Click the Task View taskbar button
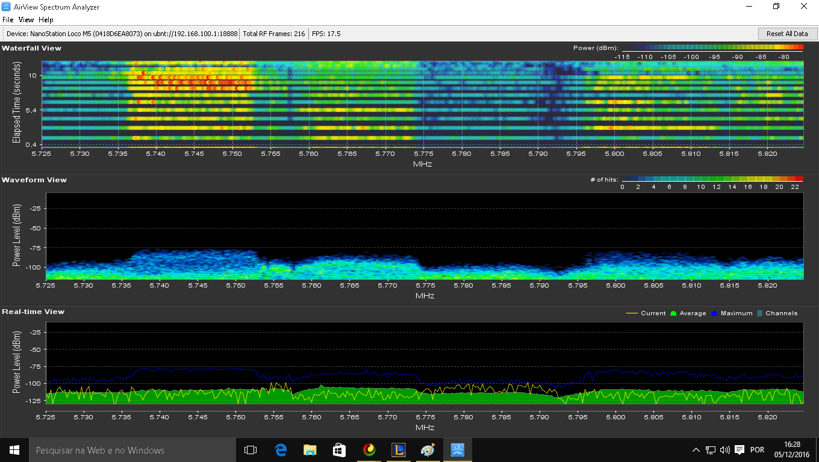This screenshot has width=819, height=462. [251, 450]
